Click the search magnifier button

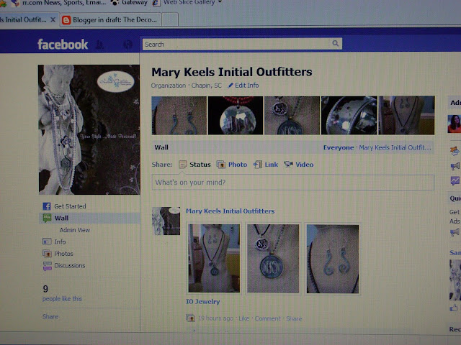335,43
